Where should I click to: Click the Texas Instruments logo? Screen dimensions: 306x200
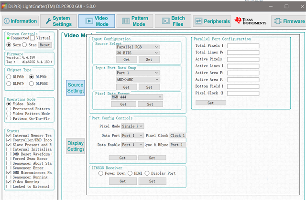pos(250,21)
